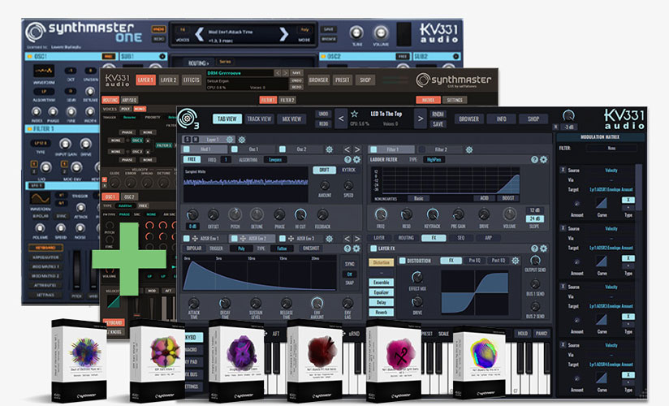Toggle the DRIFT button in oscillator section
The height and width of the screenshot is (406, 669).
[x=325, y=170]
